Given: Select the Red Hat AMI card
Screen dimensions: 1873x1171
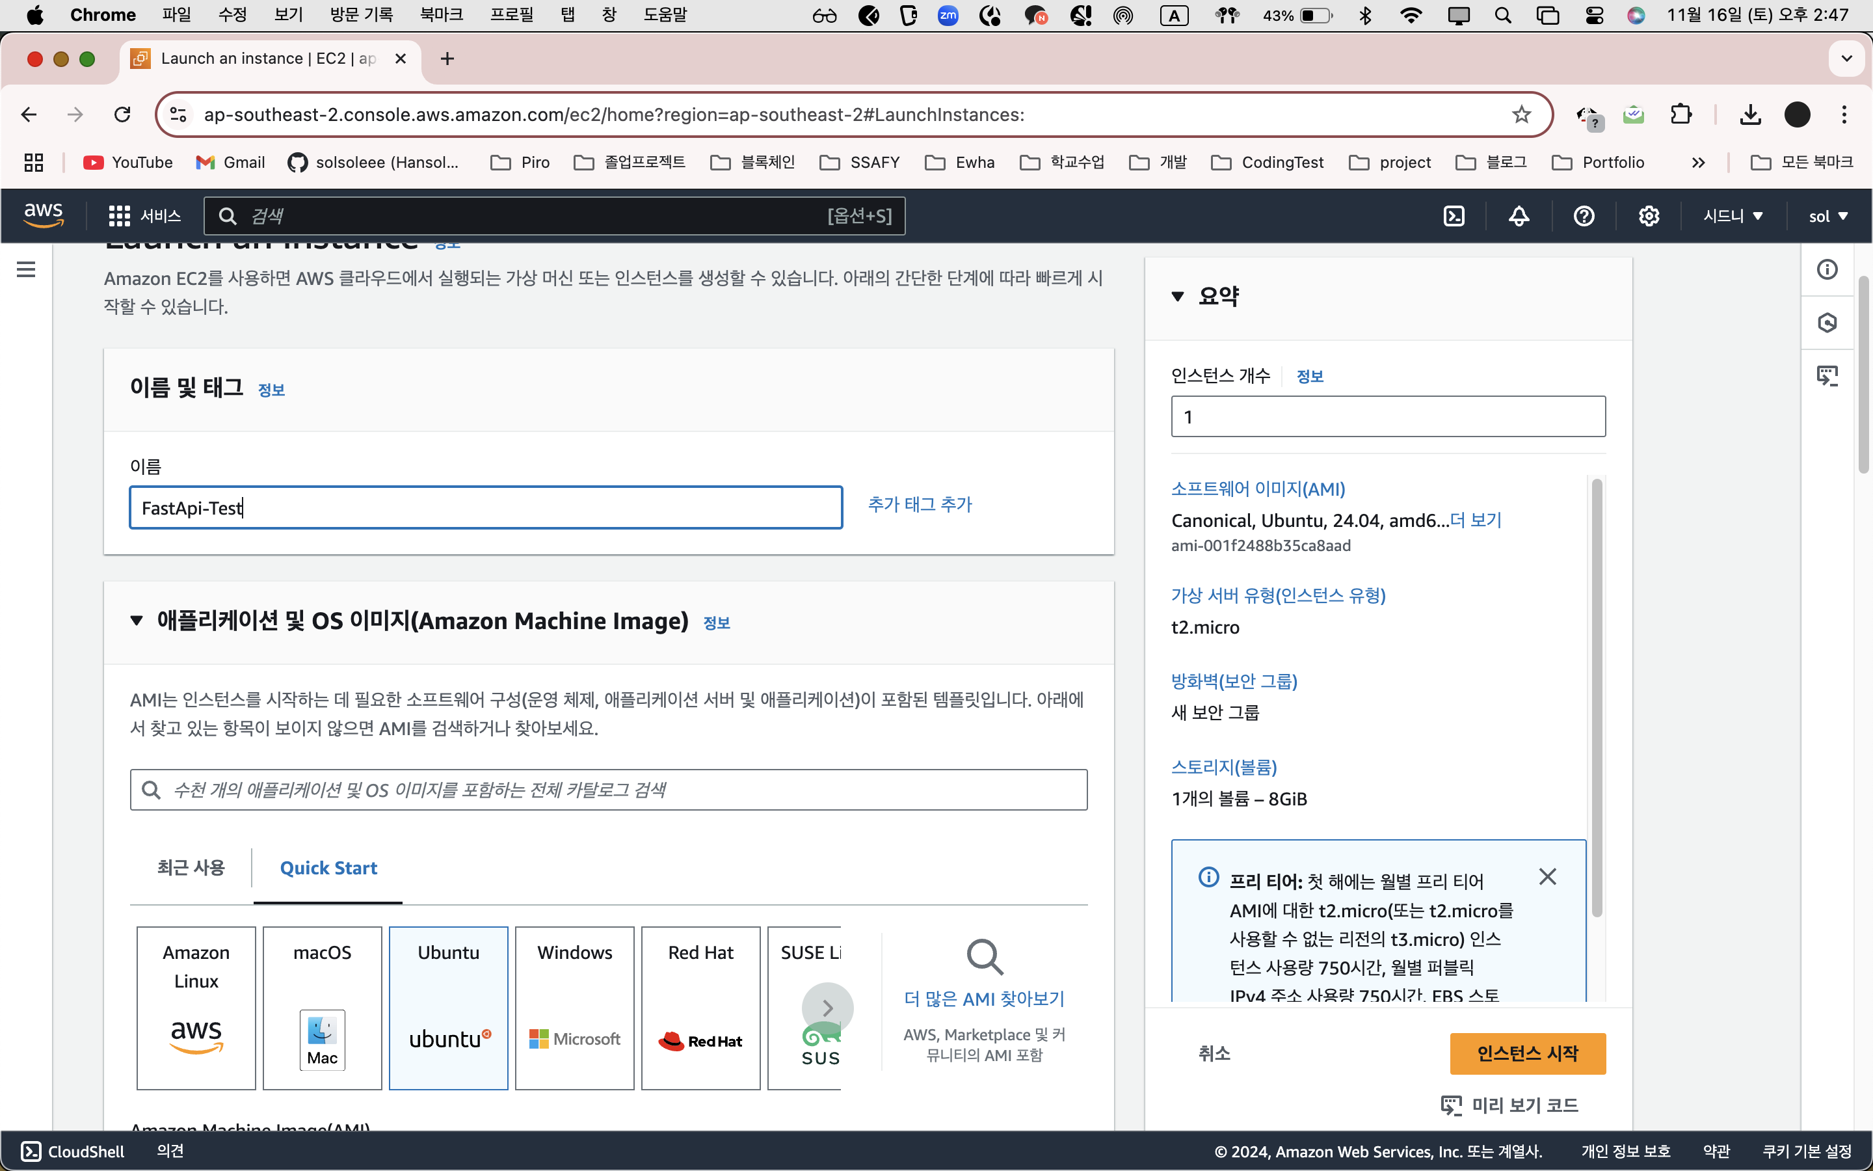Looking at the screenshot, I should [701, 1008].
